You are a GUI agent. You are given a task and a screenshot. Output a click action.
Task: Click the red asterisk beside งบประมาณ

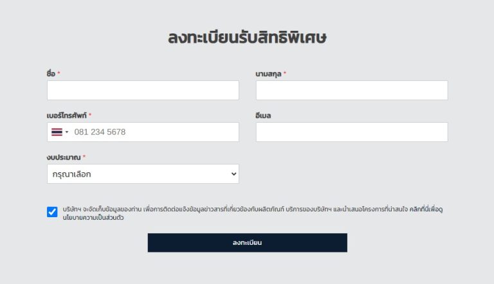coord(84,157)
